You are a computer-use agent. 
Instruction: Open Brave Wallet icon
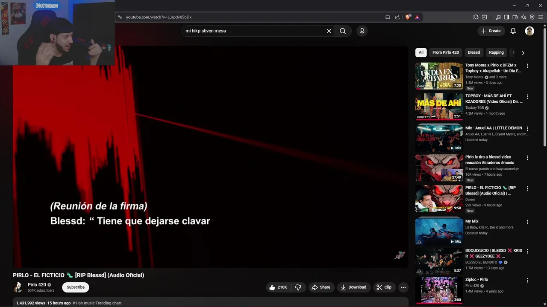515,17
